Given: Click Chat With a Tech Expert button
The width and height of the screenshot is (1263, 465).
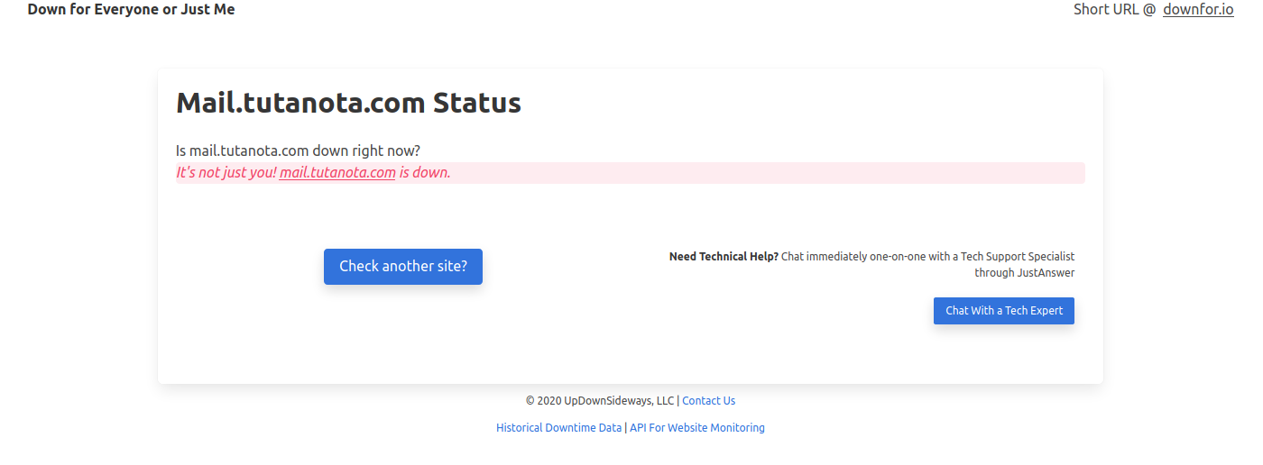Looking at the screenshot, I should pyautogui.click(x=1004, y=311).
